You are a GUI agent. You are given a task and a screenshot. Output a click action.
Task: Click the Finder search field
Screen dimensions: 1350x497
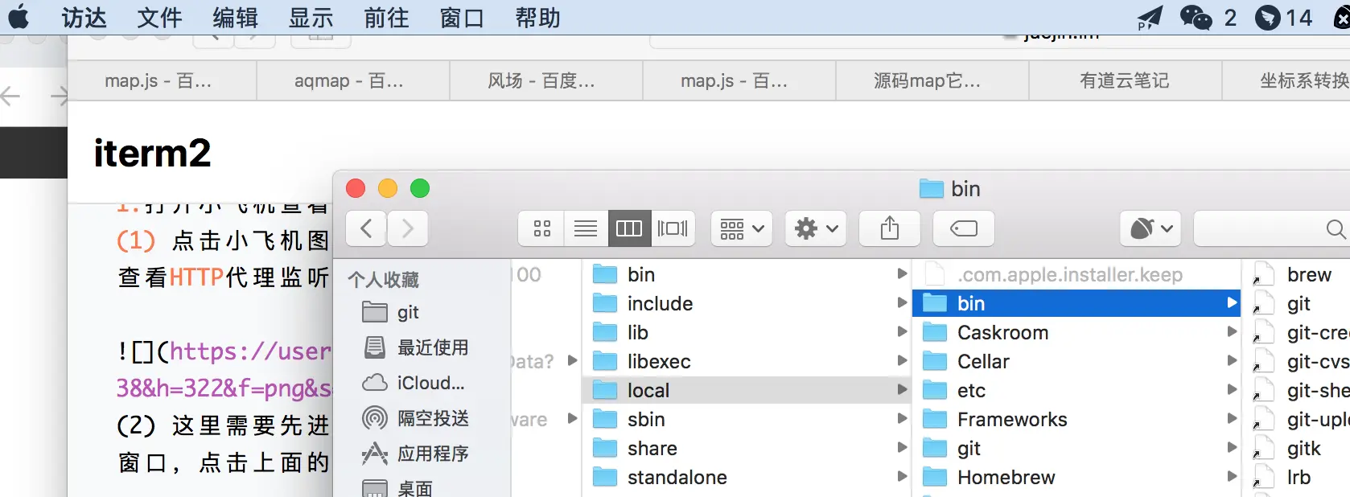pyautogui.click(x=1272, y=229)
